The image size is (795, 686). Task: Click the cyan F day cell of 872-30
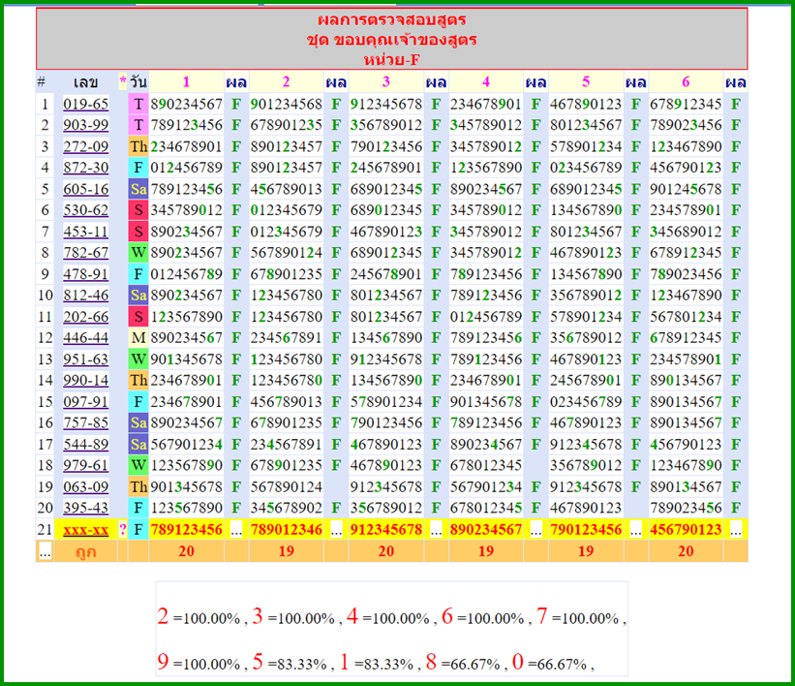pyautogui.click(x=138, y=168)
